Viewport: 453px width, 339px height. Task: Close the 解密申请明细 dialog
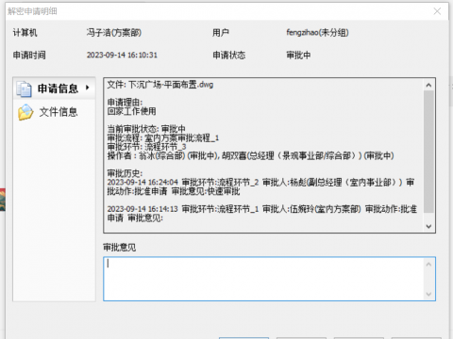point(437,11)
